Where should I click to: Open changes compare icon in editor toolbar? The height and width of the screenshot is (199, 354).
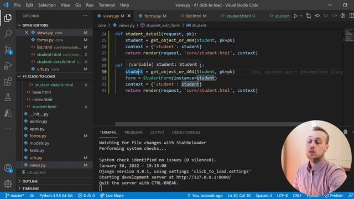[309, 16]
